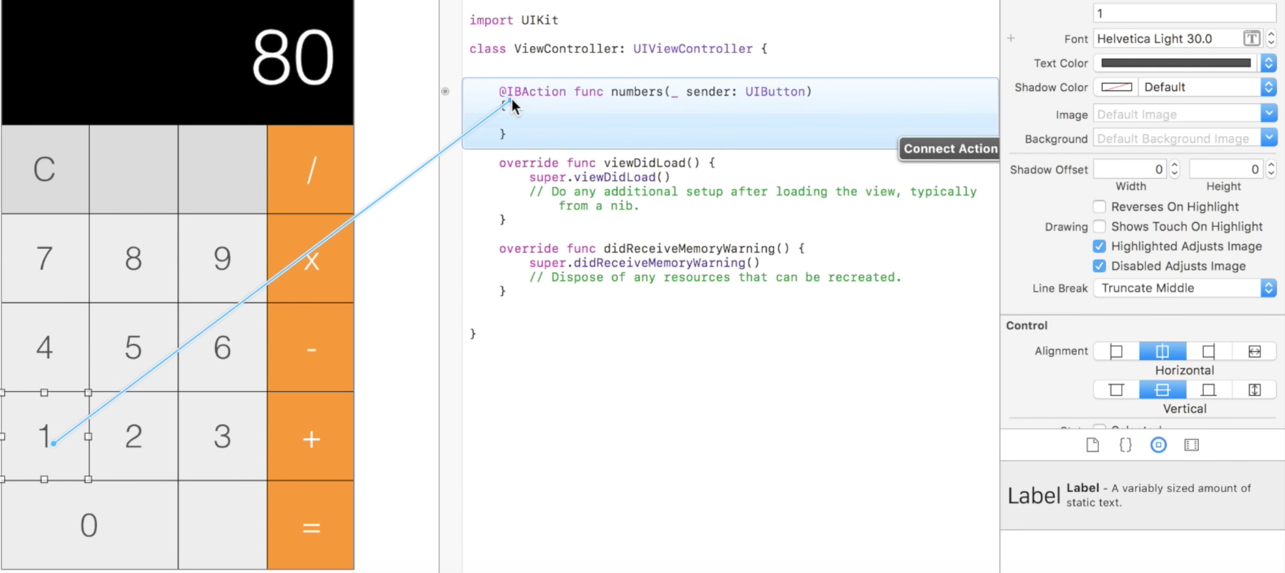Click the Shadow Offset width field
This screenshot has height=573, width=1285.
(x=1130, y=169)
